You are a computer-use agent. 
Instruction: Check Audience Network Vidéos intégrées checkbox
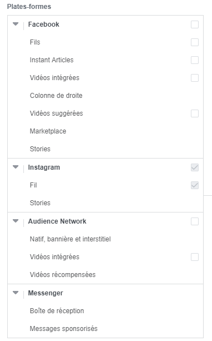(x=195, y=257)
